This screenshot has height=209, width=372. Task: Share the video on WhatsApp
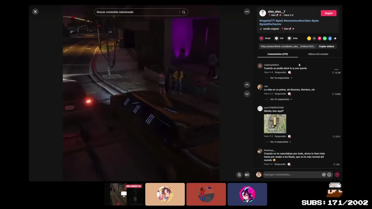[x=325, y=38]
